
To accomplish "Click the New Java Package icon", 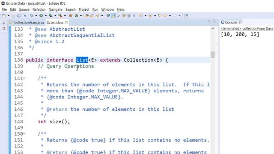I will tap(71, 15).
